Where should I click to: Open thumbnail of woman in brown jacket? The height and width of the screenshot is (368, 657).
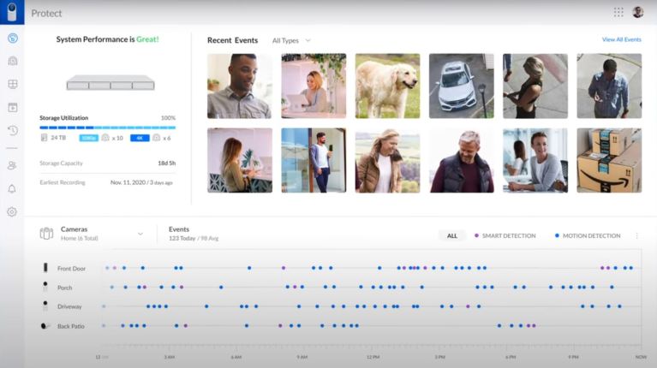(x=387, y=160)
